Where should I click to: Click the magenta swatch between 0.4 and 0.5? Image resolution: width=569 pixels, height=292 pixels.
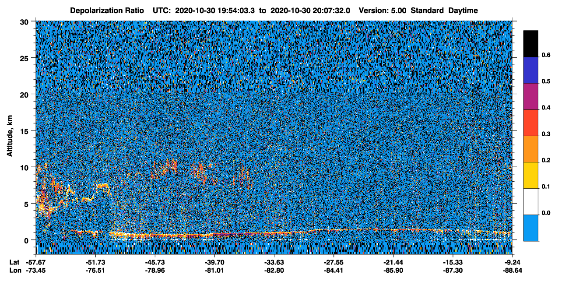point(530,96)
